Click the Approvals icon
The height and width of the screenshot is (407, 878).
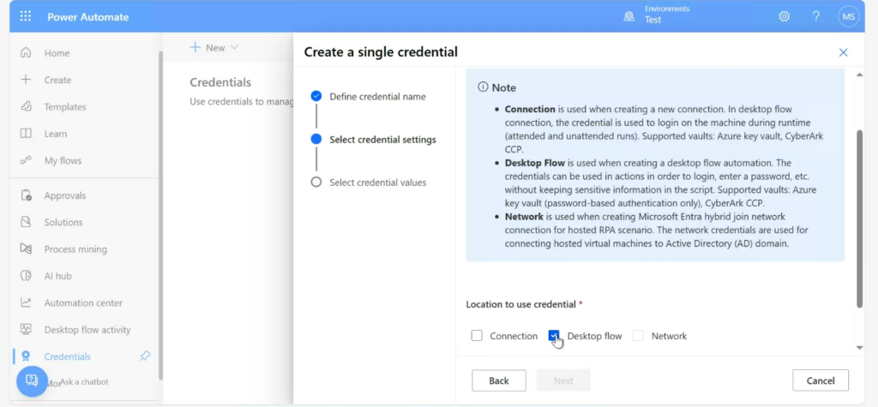coord(26,195)
